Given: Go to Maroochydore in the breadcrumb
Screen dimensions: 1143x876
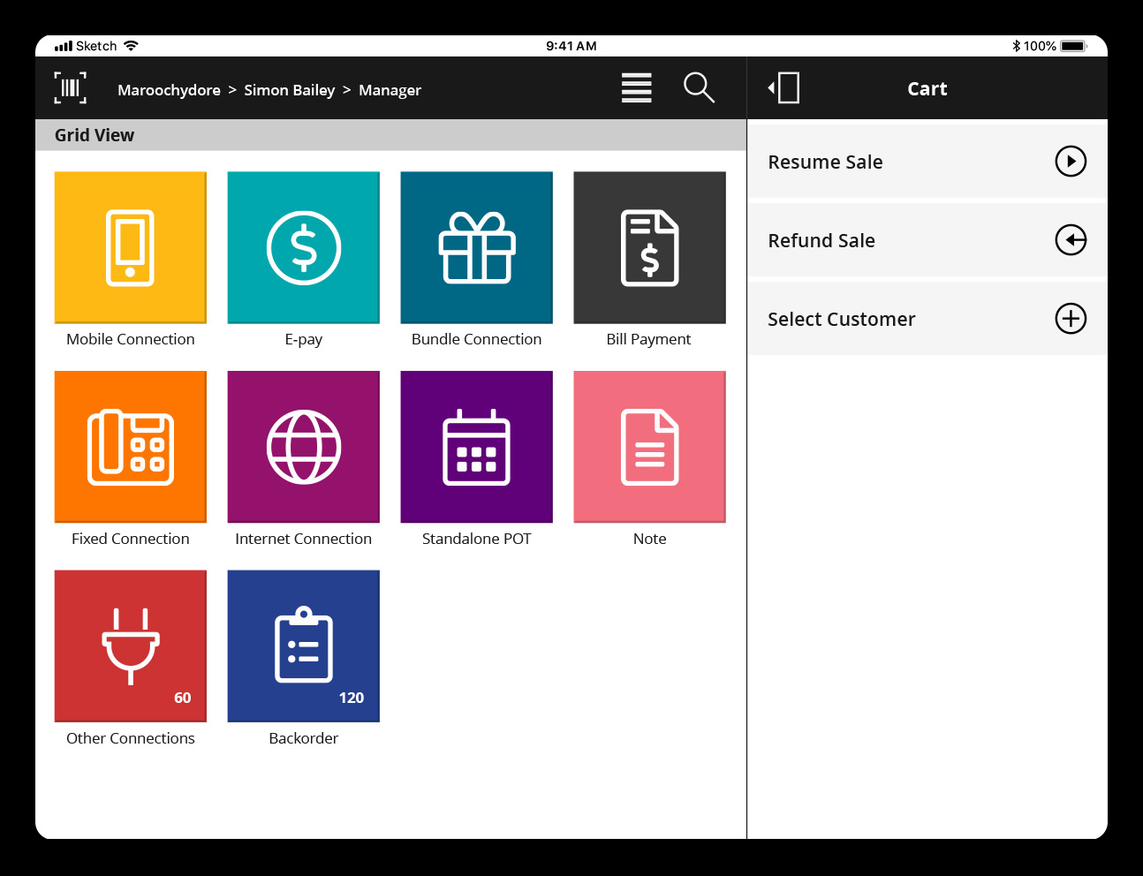Looking at the screenshot, I should point(169,90).
